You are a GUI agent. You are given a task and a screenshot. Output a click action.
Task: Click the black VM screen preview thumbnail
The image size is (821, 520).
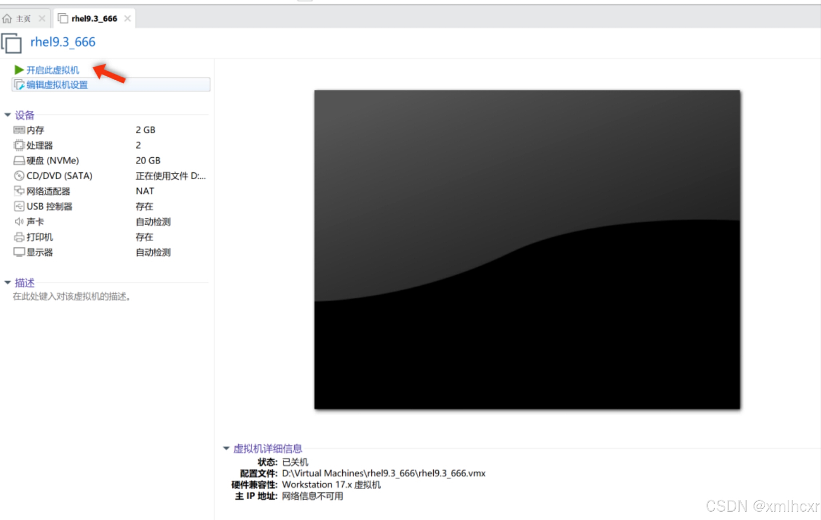point(527,249)
